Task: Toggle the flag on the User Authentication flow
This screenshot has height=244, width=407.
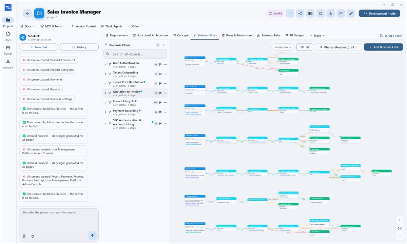Action: 160,64
